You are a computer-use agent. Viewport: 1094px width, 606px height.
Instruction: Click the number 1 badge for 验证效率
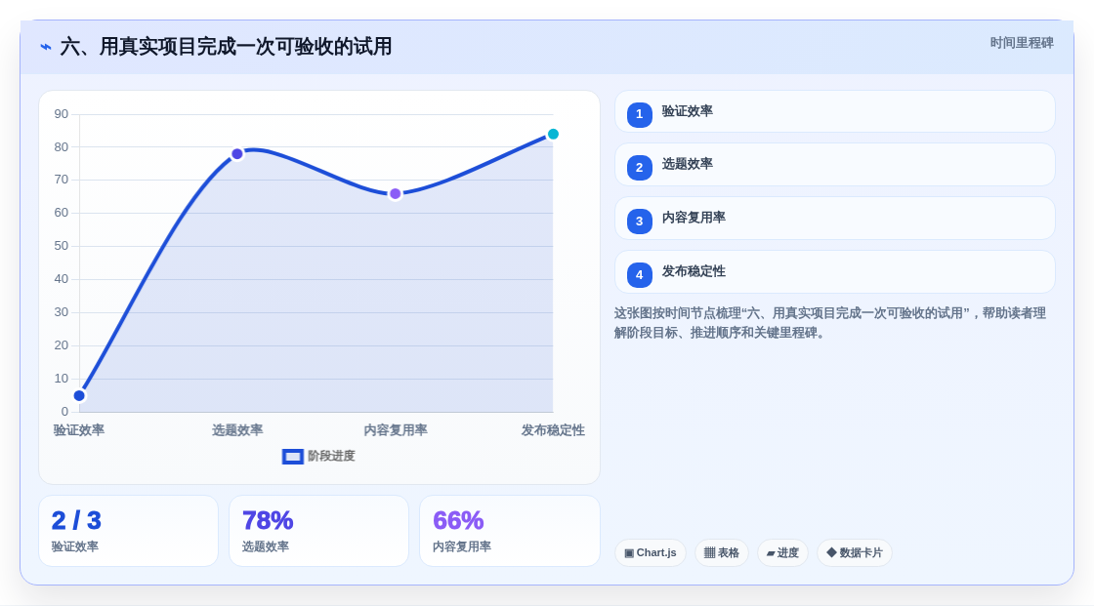tap(639, 114)
